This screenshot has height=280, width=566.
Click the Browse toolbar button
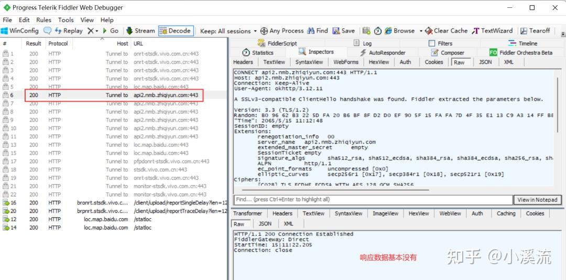point(399,31)
